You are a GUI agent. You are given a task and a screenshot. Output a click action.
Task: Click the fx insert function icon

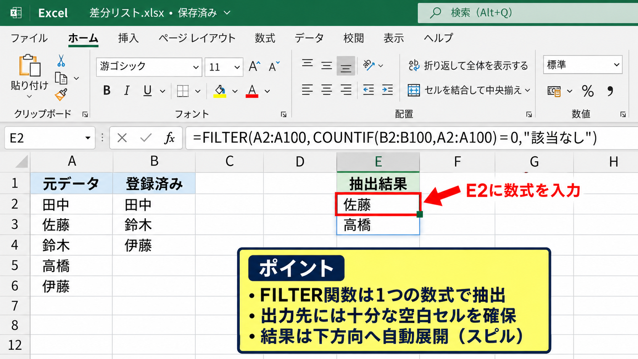tap(169, 138)
